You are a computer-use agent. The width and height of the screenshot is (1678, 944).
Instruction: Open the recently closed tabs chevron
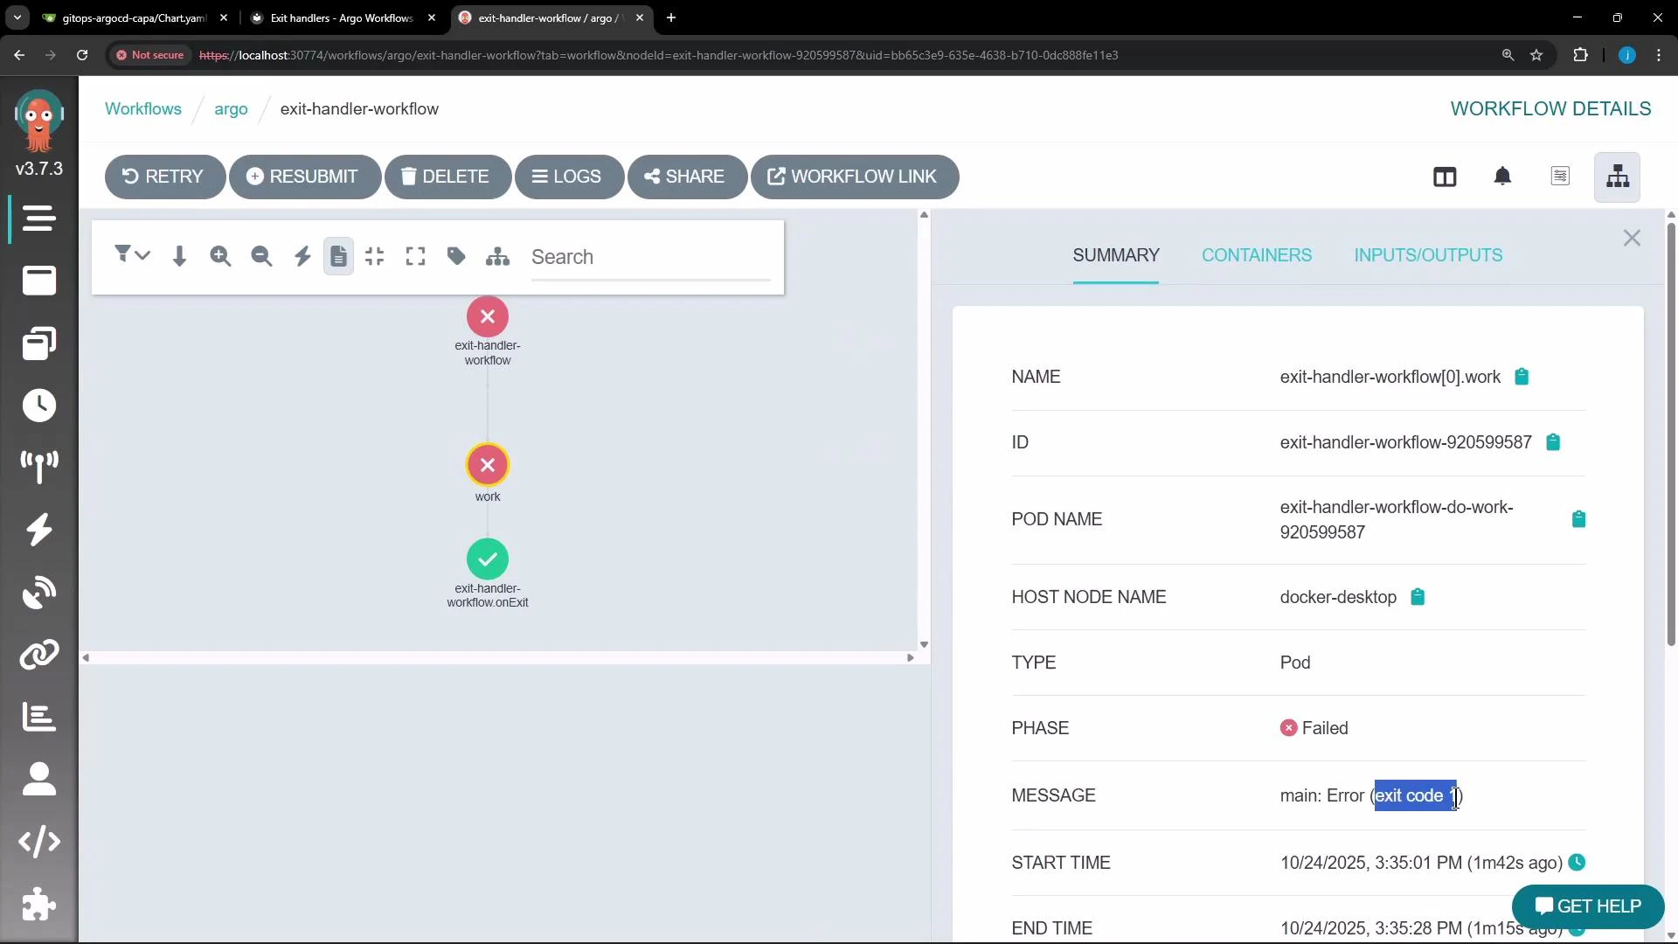(x=17, y=17)
